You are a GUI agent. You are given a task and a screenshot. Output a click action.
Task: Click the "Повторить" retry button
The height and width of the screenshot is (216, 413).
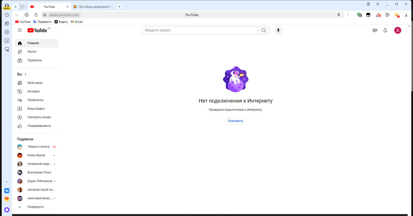pyautogui.click(x=235, y=121)
